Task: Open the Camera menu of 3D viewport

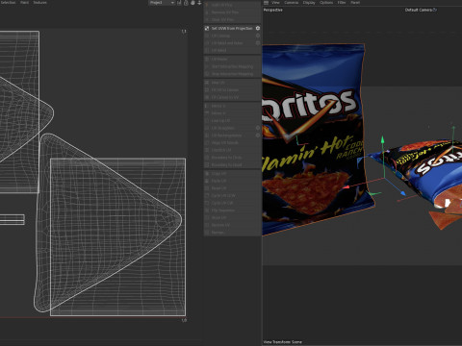Action: pos(291,3)
